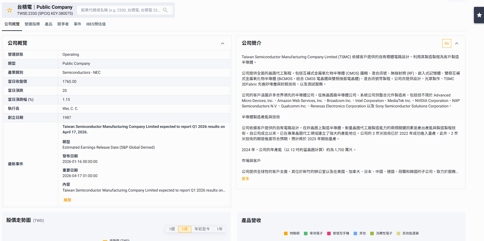Toggle 車用電子 green legend swatch
Image resolution: width=484 pixels, height=241 pixels.
pos(306,233)
